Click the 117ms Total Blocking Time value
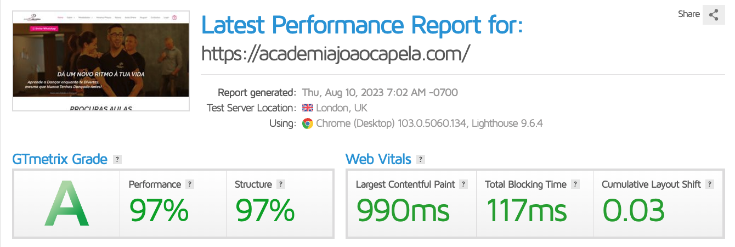Image resolution: width=735 pixels, height=247 pixels. coord(527,210)
